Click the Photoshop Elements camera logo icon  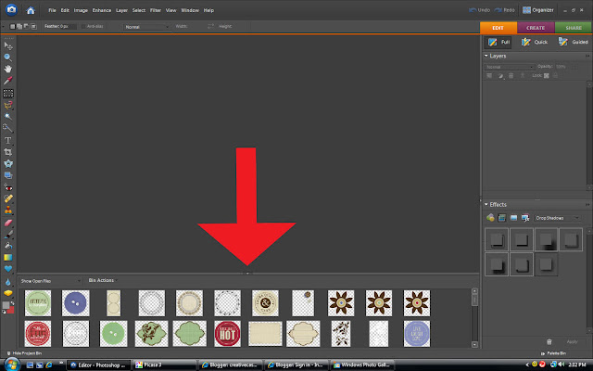tap(11, 9)
